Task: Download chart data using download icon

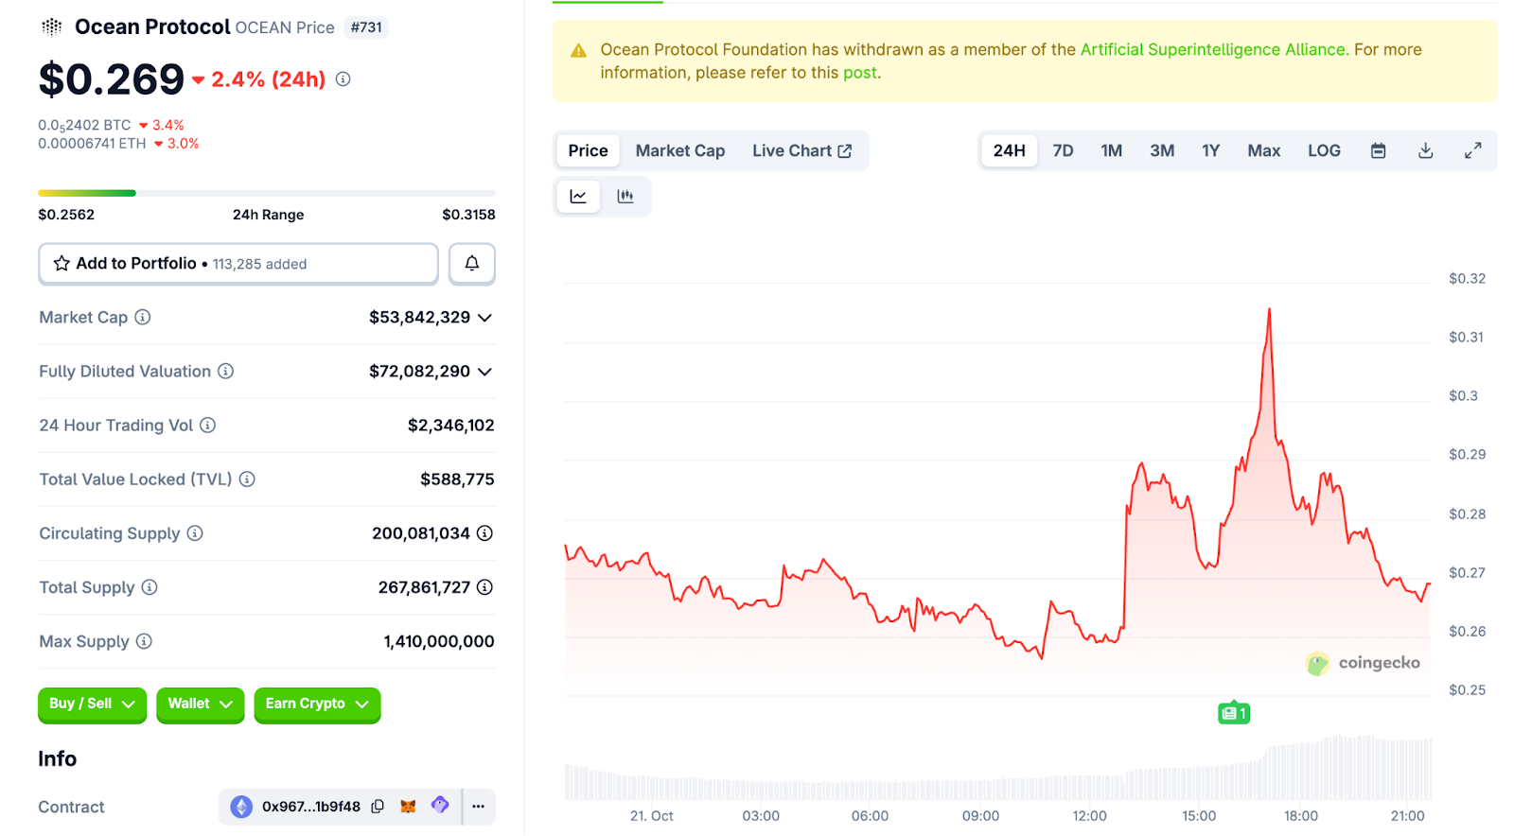Action: 1425,151
